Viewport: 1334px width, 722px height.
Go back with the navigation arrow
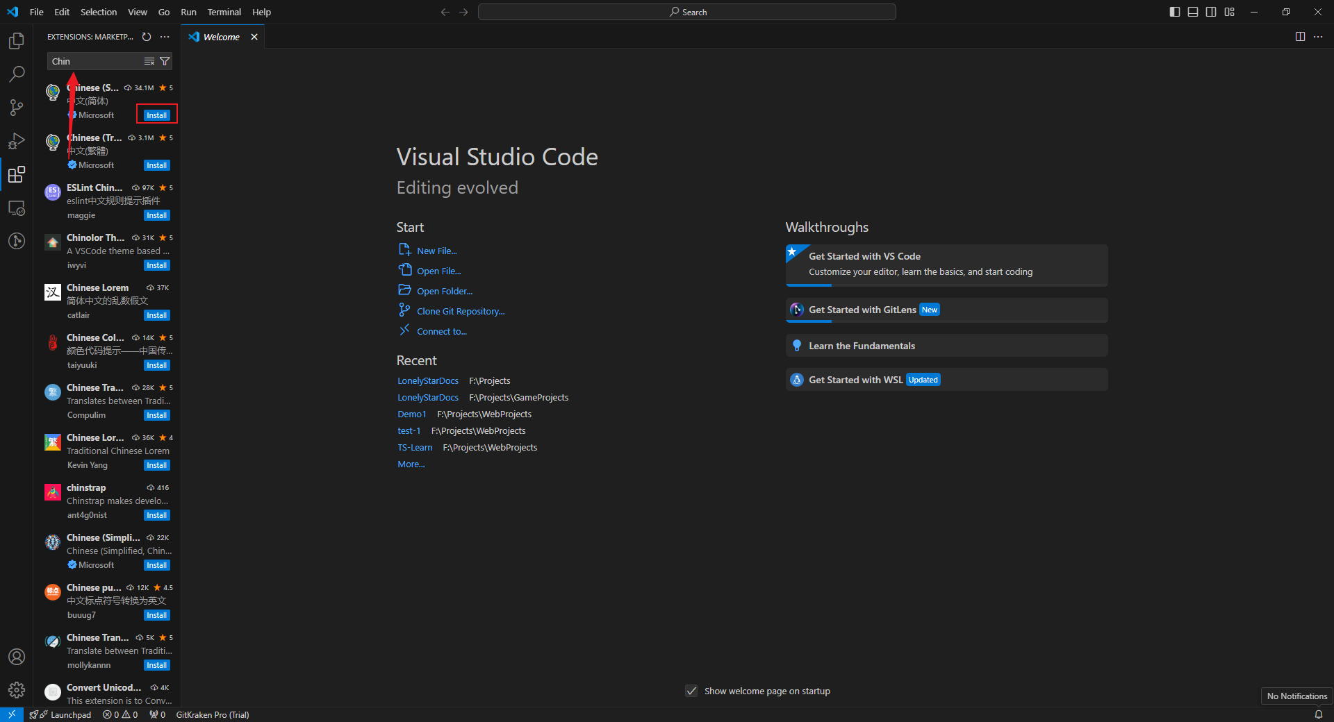[x=445, y=12]
